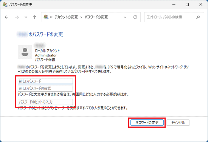Click the のパスワードの変更 heading
This screenshot has height=142, width=208.
click(x=46, y=34)
